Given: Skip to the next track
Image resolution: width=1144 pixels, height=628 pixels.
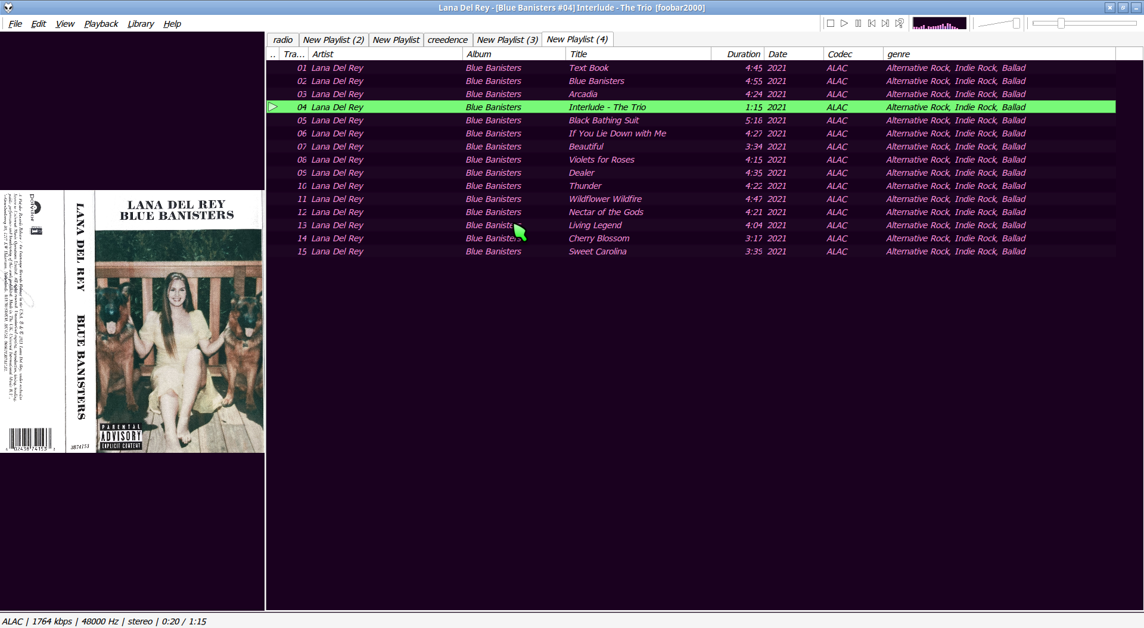Looking at the screenshot, I should point(885,23).
